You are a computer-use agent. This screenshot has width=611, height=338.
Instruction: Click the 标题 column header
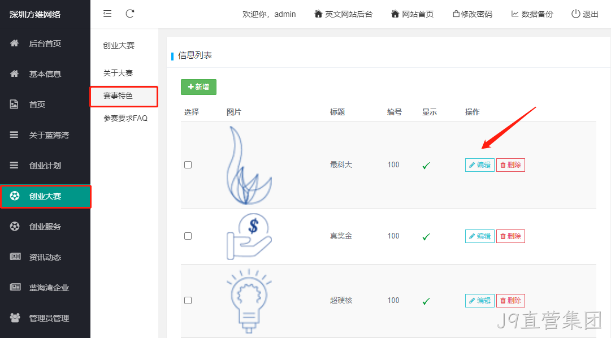pyautogui.click(x=337, y=112)
